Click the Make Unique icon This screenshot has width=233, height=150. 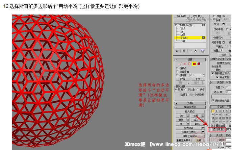pyautogui.click(x=191, y=51)
